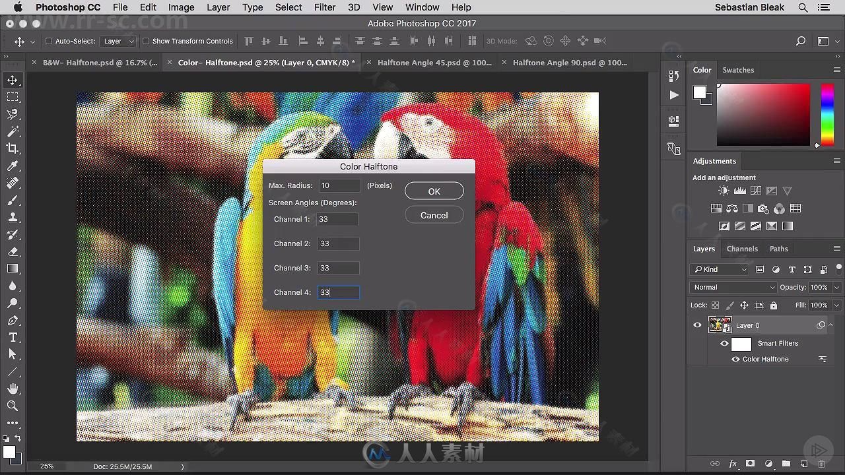Open the Opacity slider dropdown arrow
Image resolution: width=845 pixels, height=475 pixels.
[836, 288]
